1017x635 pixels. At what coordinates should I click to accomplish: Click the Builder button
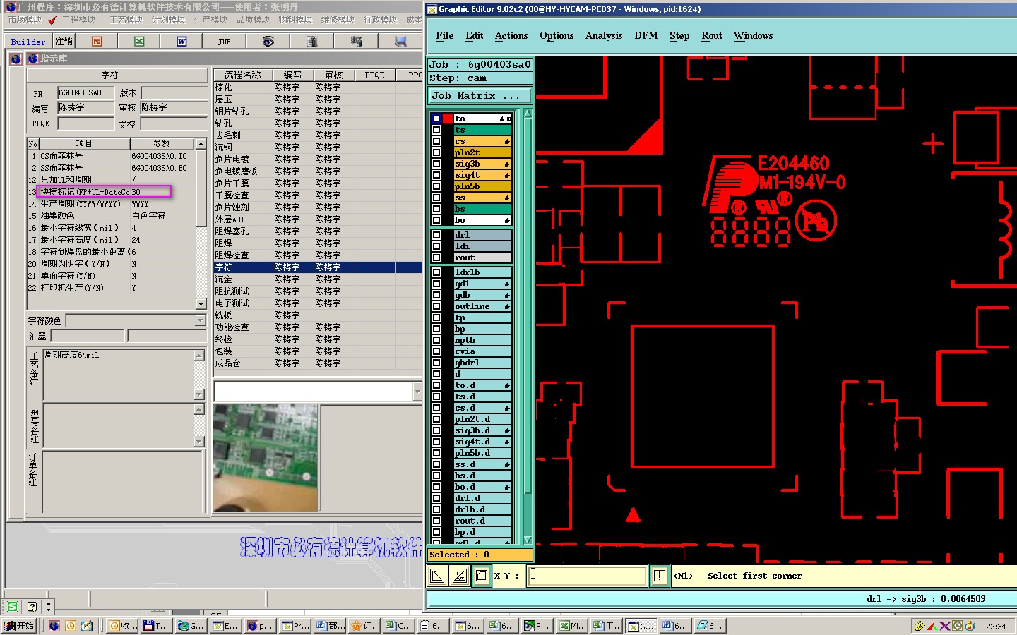28,42
